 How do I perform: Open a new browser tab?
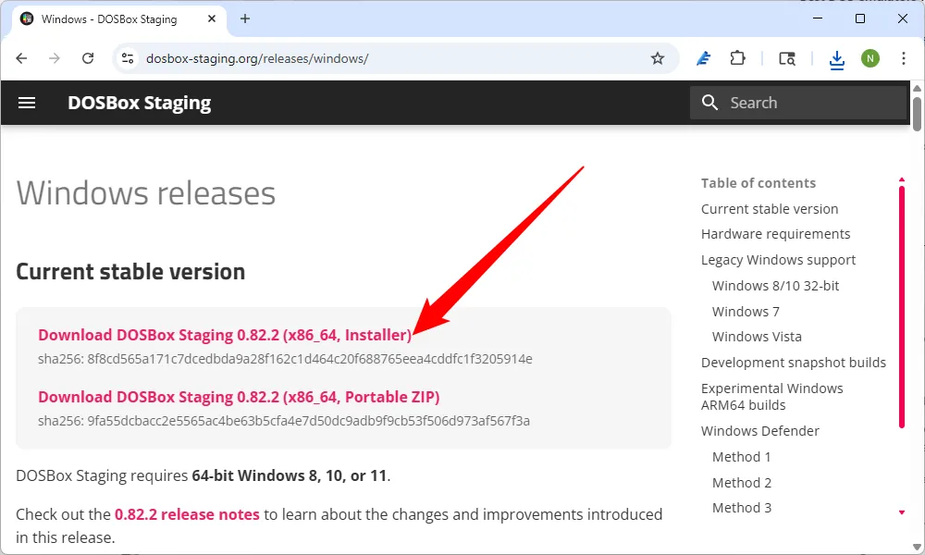245,18
